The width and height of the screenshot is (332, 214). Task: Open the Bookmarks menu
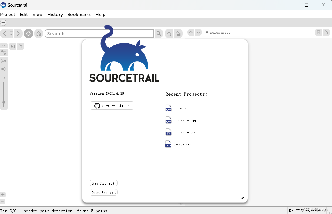click(x=79, y=14)
